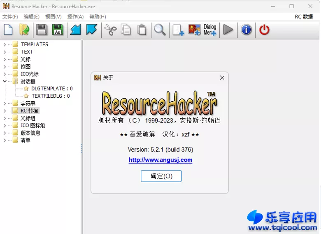Open the 视图(V) menu
The image size is (321, 234).
(53, 16)
